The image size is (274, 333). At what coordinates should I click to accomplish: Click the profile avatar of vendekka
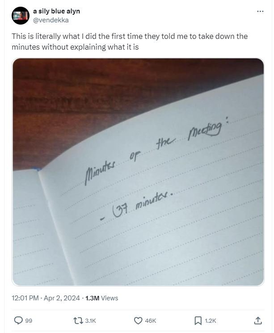pyautogui.click(x=20, y=16)
